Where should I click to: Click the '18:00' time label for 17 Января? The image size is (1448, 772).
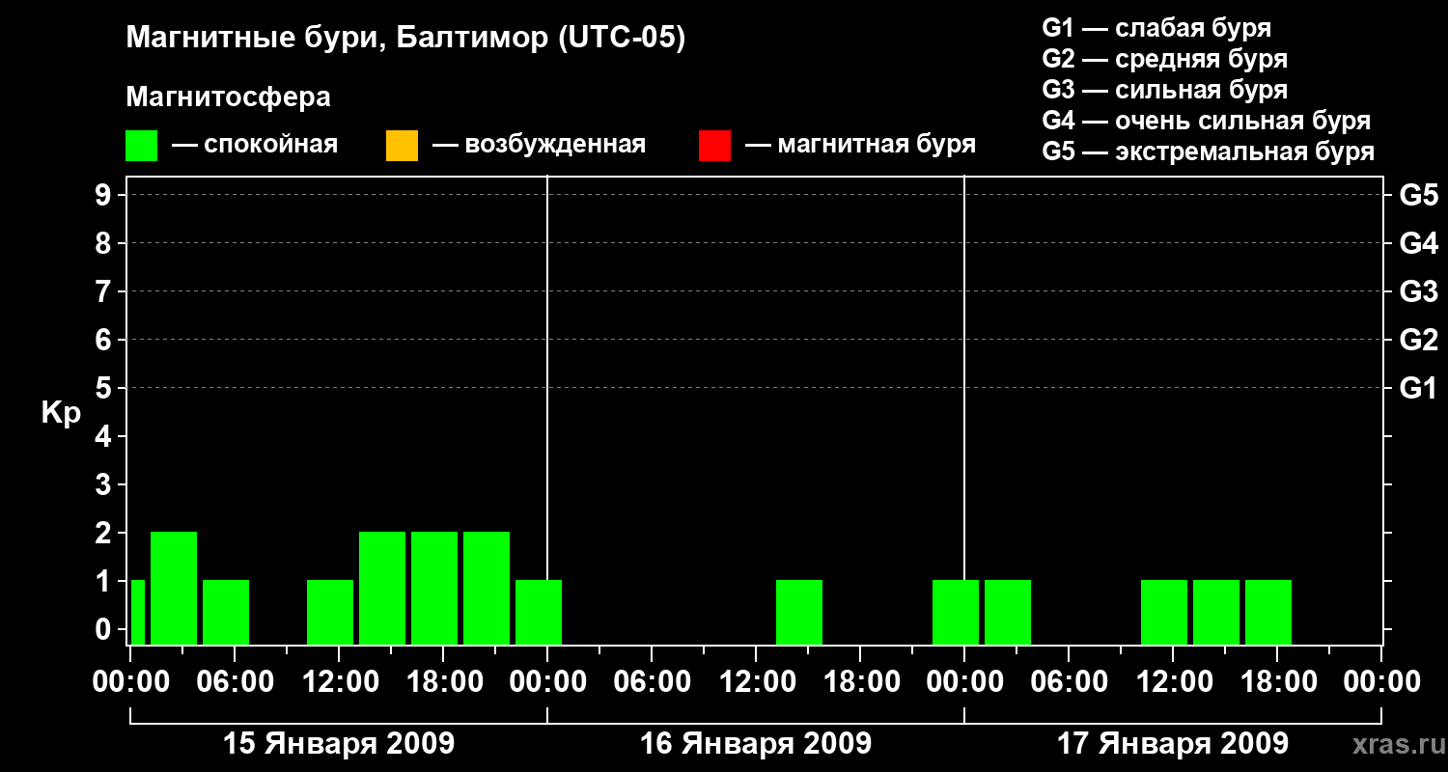point(1277,681)
